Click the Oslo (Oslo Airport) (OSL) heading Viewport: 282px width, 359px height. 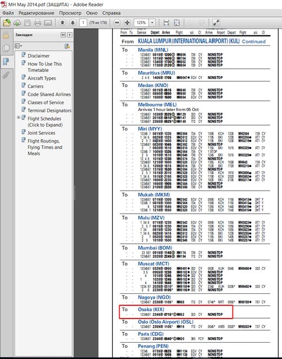[x=166, y=321]
